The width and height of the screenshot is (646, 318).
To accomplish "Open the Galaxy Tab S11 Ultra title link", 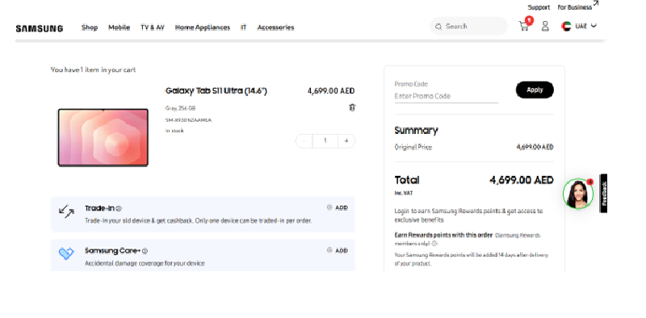I will pyautogui.click(x=216, y=91).
